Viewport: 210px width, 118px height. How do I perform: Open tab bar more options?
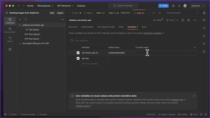pos(159,13)
